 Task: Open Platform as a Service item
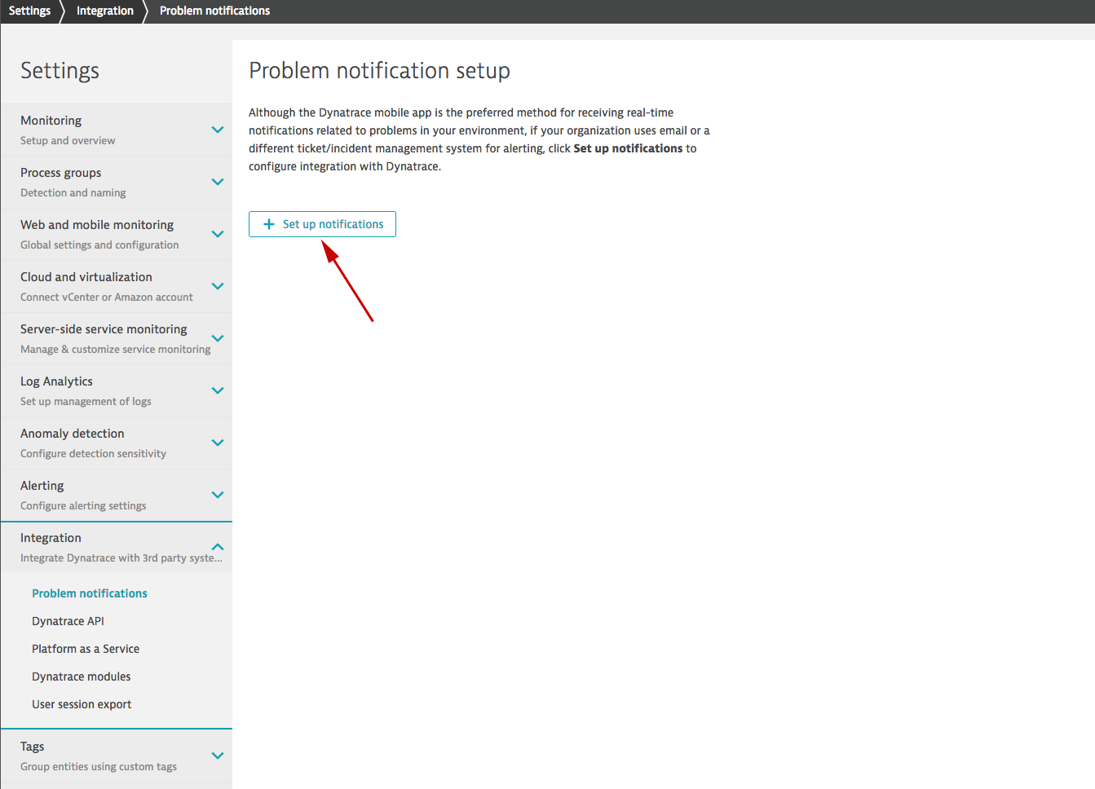(86, 649)
